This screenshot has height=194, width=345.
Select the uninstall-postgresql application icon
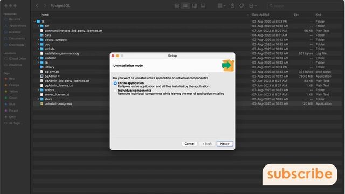42,103
